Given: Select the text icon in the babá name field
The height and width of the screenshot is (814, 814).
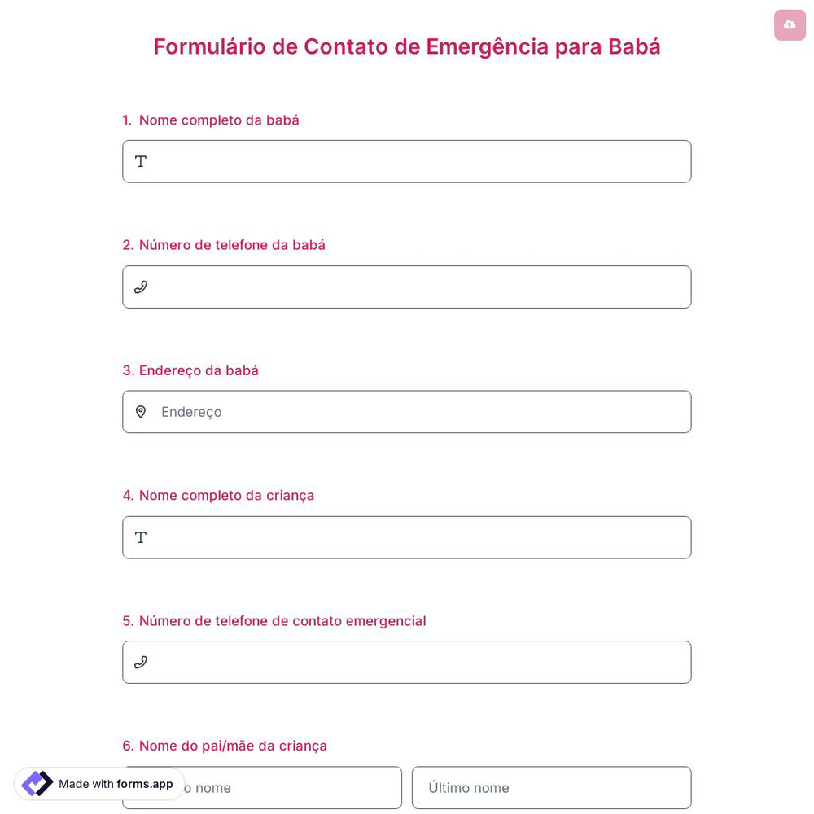Looking at the screenshot, I should point(141,161).
